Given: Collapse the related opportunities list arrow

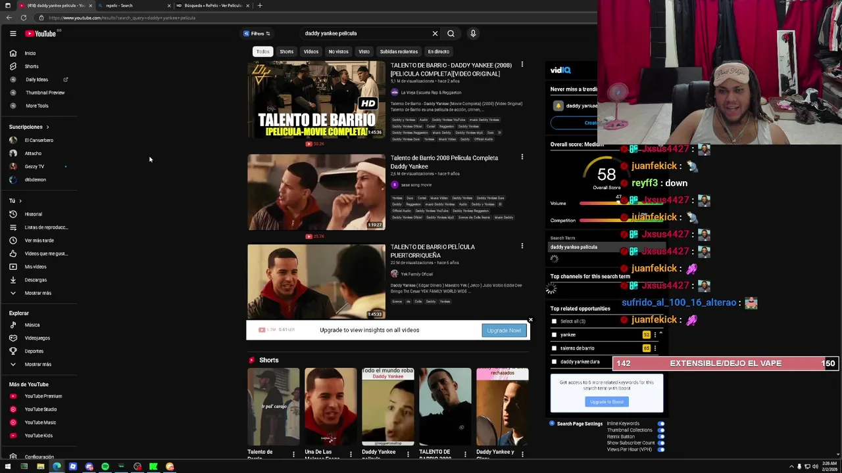Looking at the screenshot, I should point(660,333).
